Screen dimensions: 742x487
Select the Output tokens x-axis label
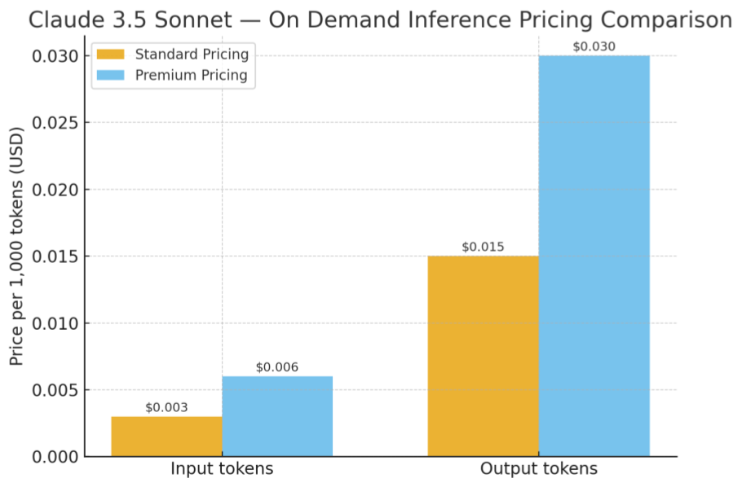coord(538,469)
